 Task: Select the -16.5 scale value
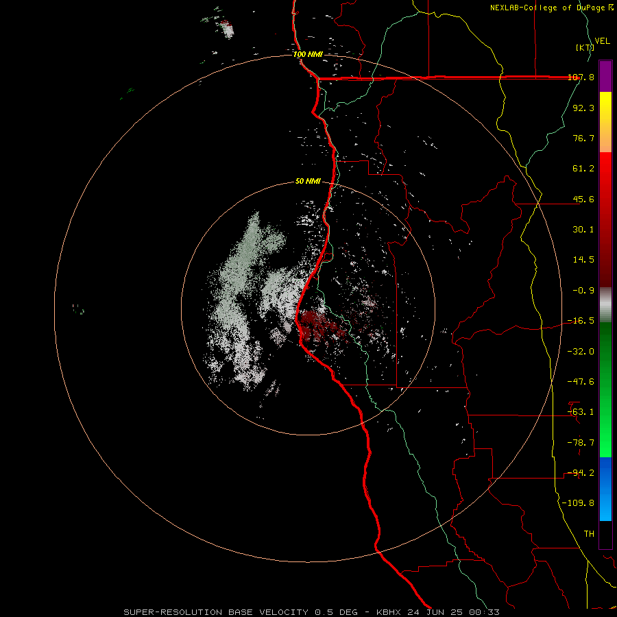point(581,321)
